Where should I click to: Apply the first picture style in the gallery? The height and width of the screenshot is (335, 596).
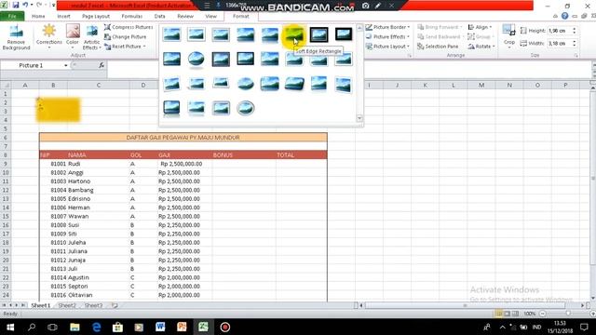pyautogui.click(x=171, y=34)
